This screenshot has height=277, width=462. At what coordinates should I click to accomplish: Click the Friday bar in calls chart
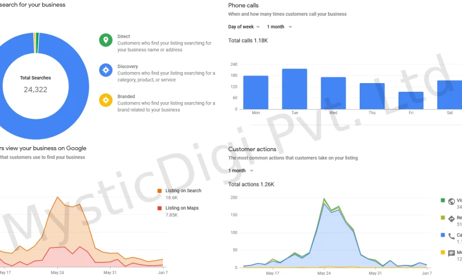[x=411, y=100]
